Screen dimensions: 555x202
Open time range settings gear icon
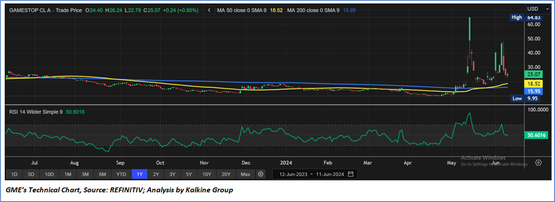click(x=260, y=174)
